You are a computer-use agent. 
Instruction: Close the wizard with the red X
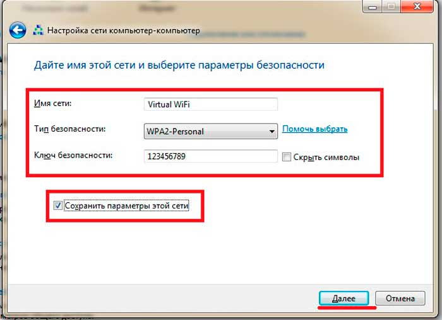(417, 6)
